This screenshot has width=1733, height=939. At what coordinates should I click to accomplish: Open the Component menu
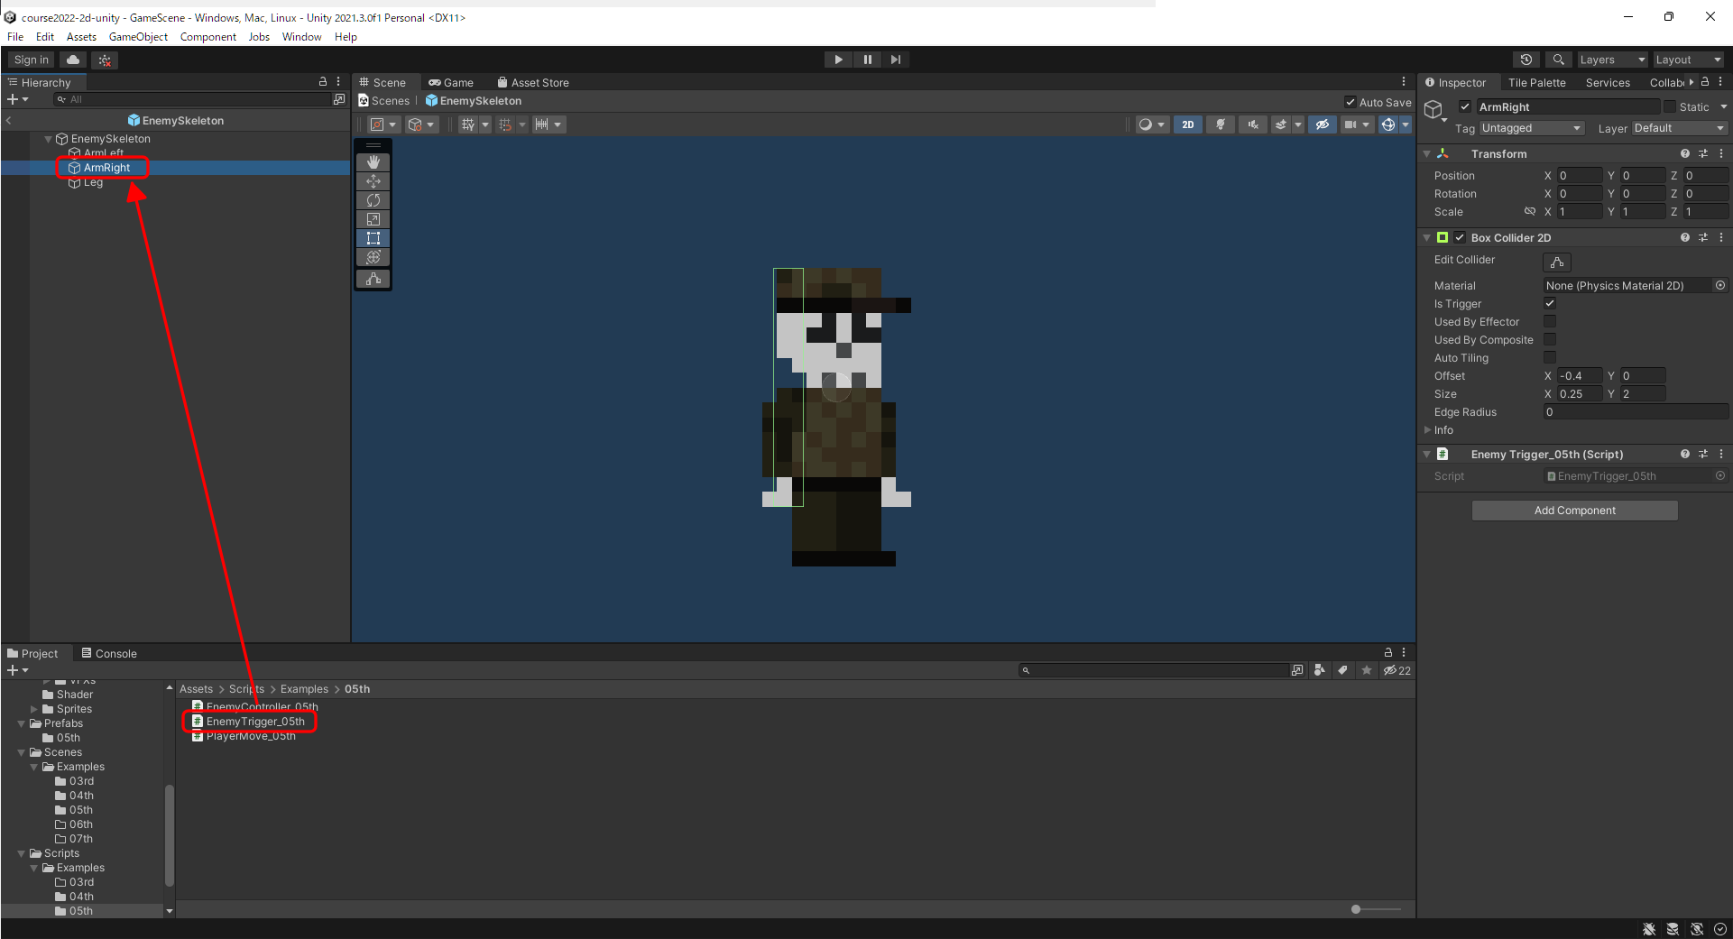(207, 37)
